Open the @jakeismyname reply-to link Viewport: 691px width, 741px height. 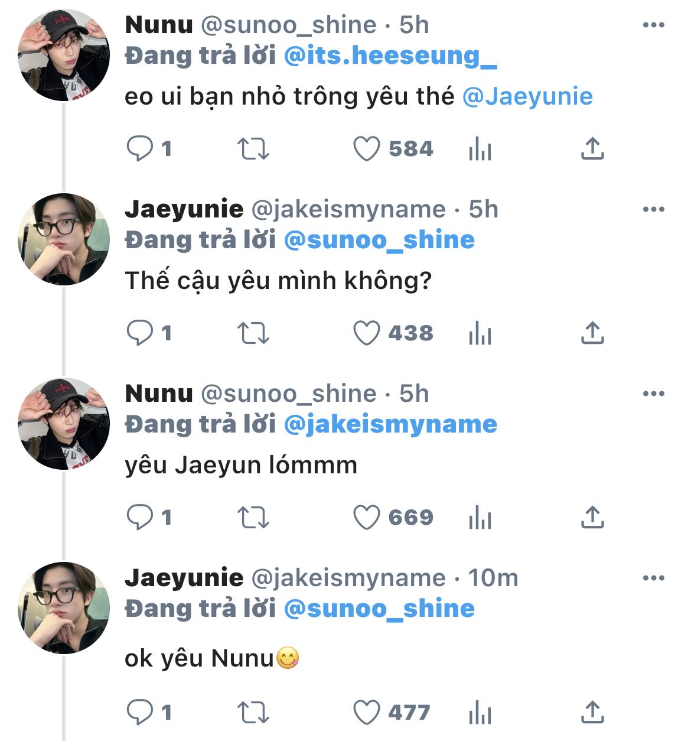pos(390,425)
